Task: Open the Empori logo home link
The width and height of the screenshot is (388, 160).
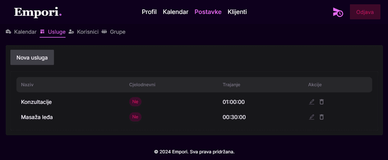Action: point(38,12)
